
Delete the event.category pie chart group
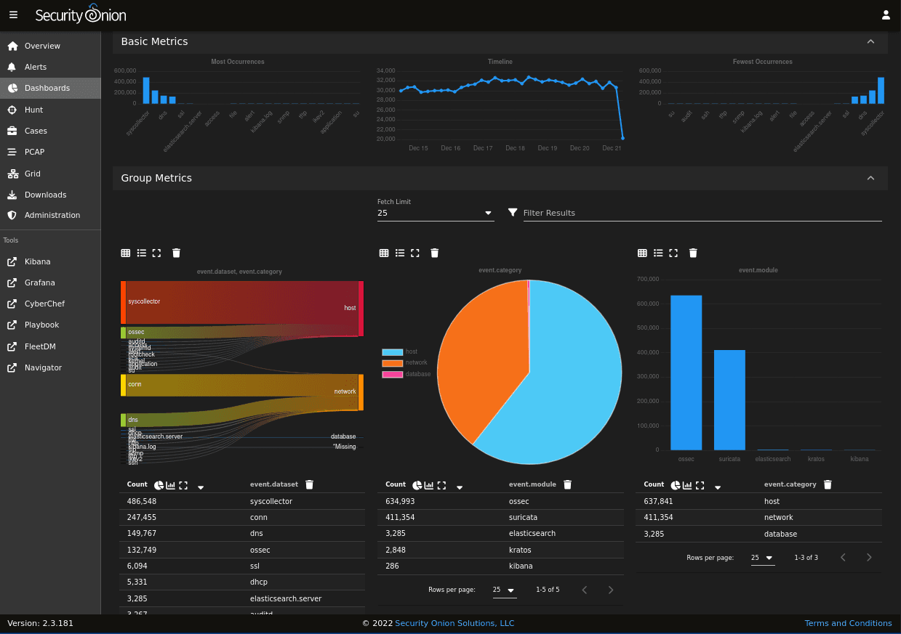(x=435, y=253)
